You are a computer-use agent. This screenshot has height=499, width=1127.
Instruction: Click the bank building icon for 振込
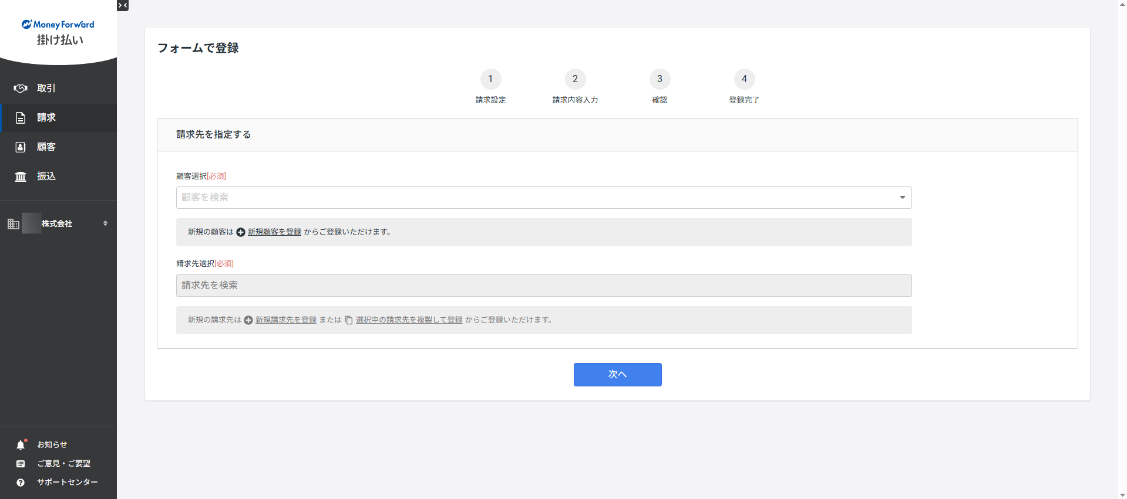pos(21,176)
